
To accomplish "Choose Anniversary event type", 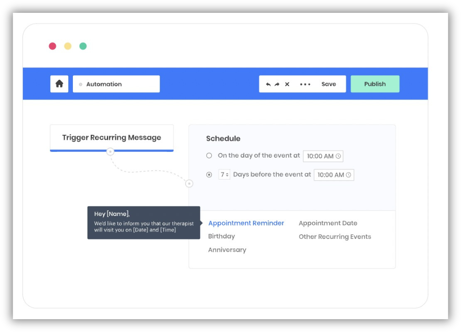I will [227, 250].
